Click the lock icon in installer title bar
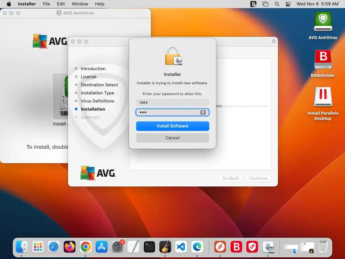 [274, 41]
